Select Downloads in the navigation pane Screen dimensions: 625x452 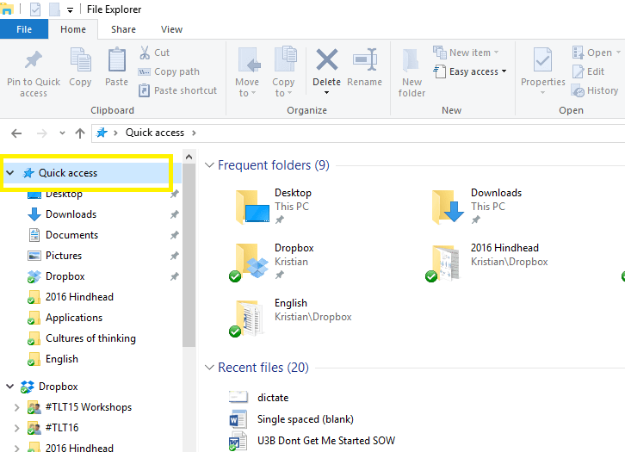click(x=71, y=214)
